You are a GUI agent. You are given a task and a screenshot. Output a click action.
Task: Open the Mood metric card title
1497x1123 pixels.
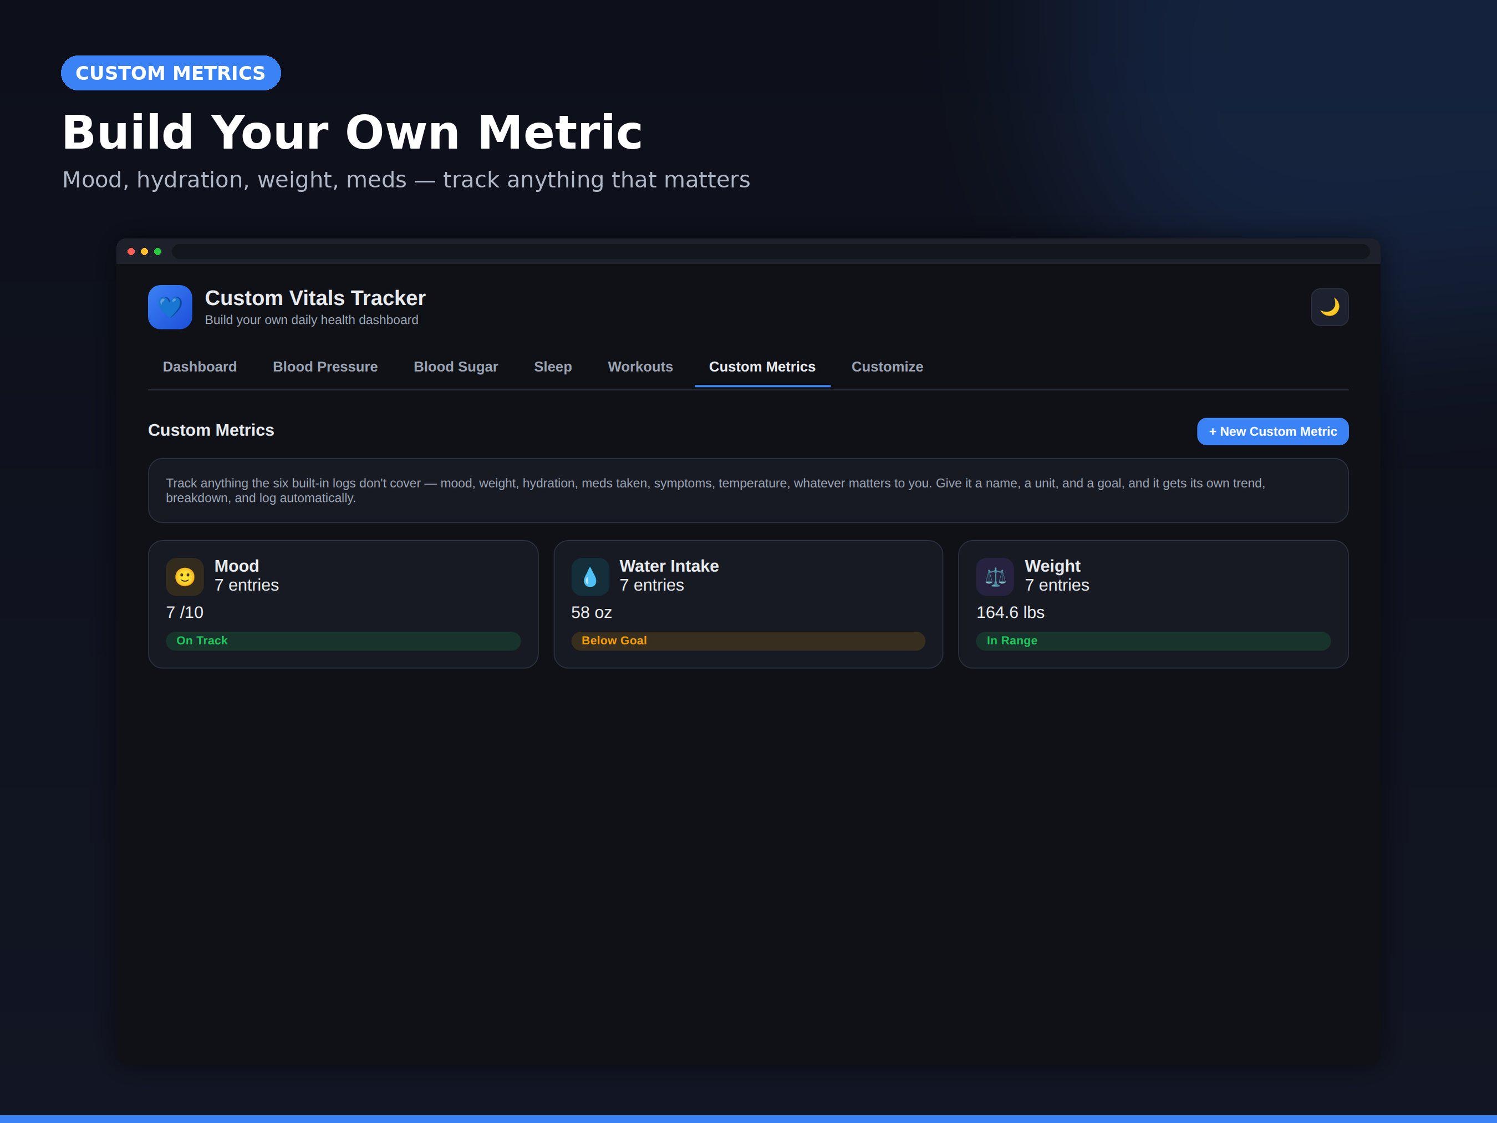coord(236,566)
